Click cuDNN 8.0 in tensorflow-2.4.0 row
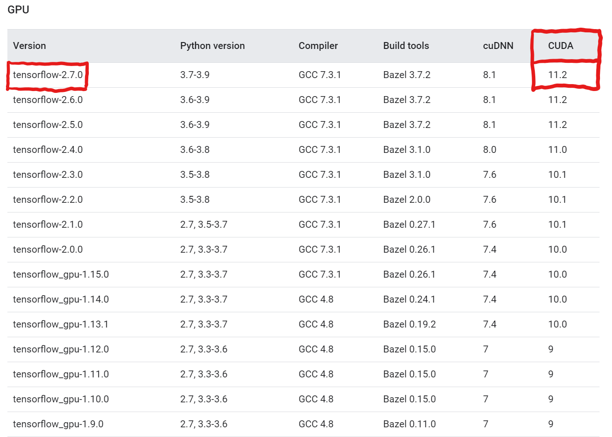Viewport: 612px width, 437px height. [x=490, y=150]
